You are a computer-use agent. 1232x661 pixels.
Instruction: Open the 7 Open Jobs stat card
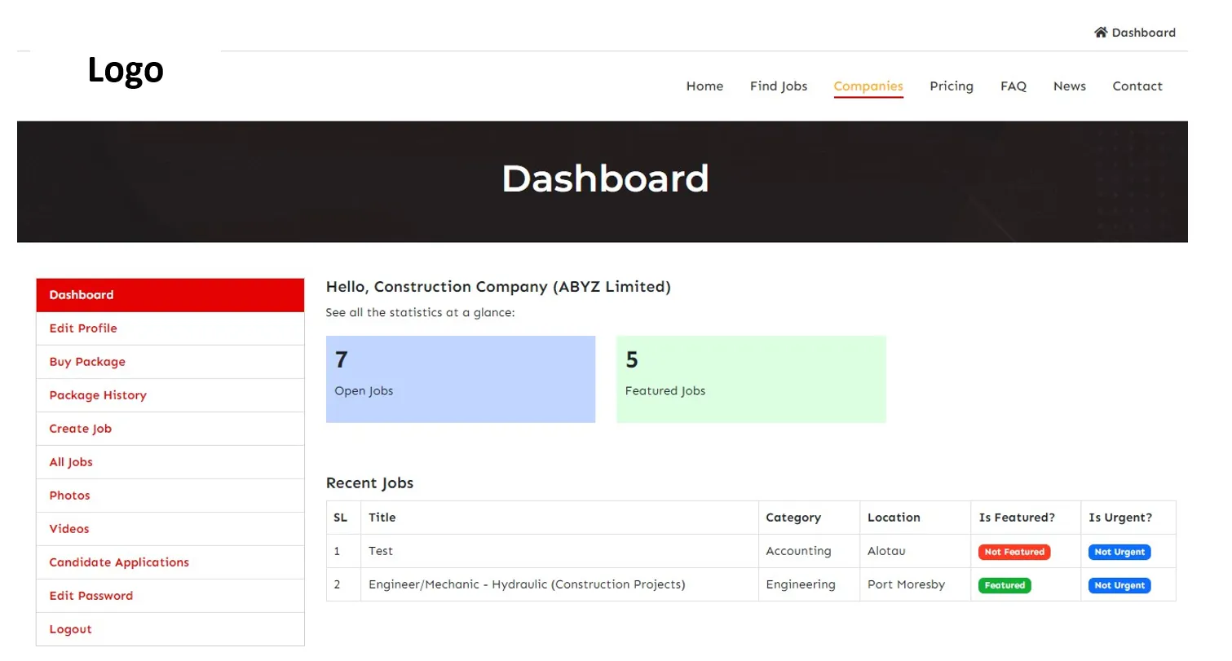coord(460,378)
